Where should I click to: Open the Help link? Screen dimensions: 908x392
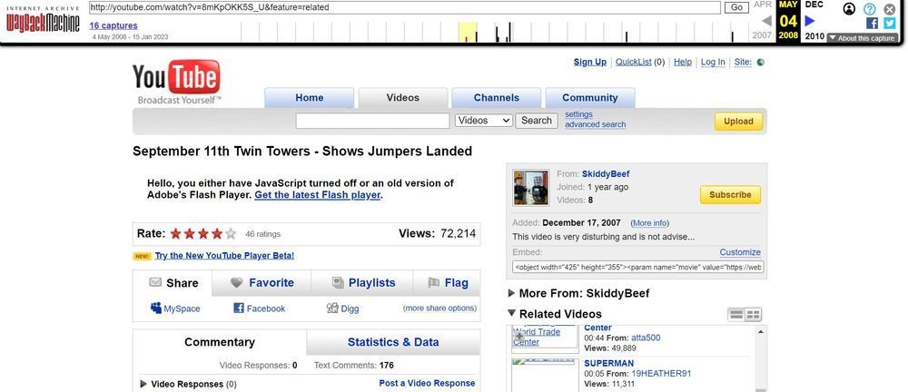click(x=683, y=62)
